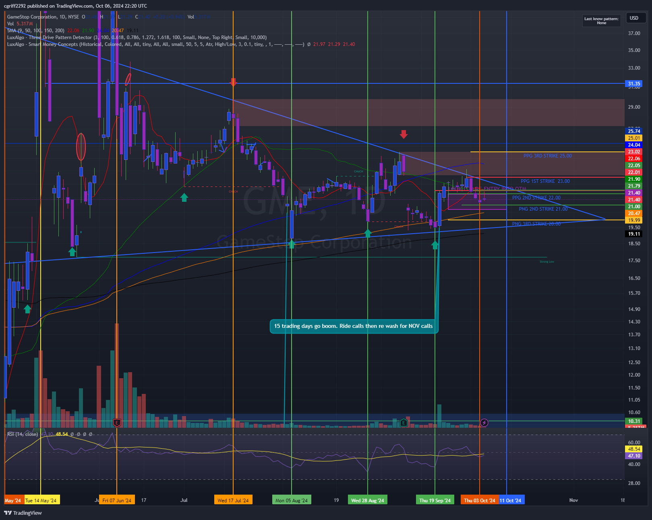Click the 22.01 price label

tap(634, 172)
